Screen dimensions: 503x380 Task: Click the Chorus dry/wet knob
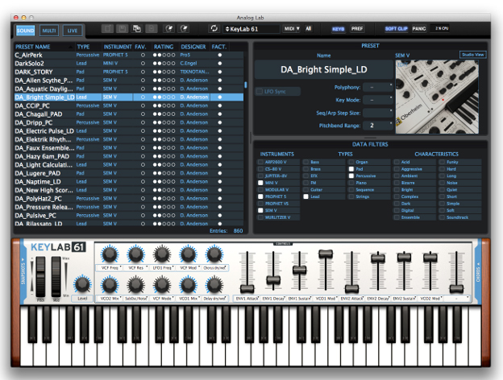[x=214, y=255]
